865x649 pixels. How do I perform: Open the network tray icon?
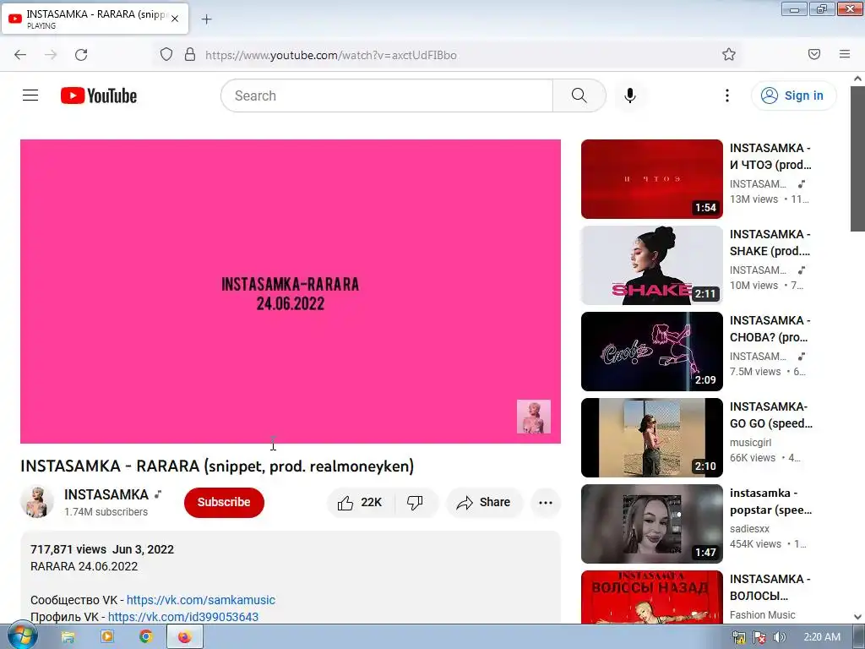(739, 637)
